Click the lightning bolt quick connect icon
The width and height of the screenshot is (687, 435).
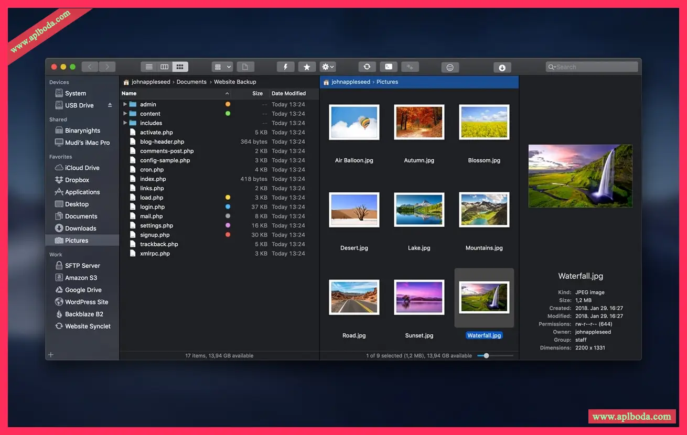coord(285,67)
